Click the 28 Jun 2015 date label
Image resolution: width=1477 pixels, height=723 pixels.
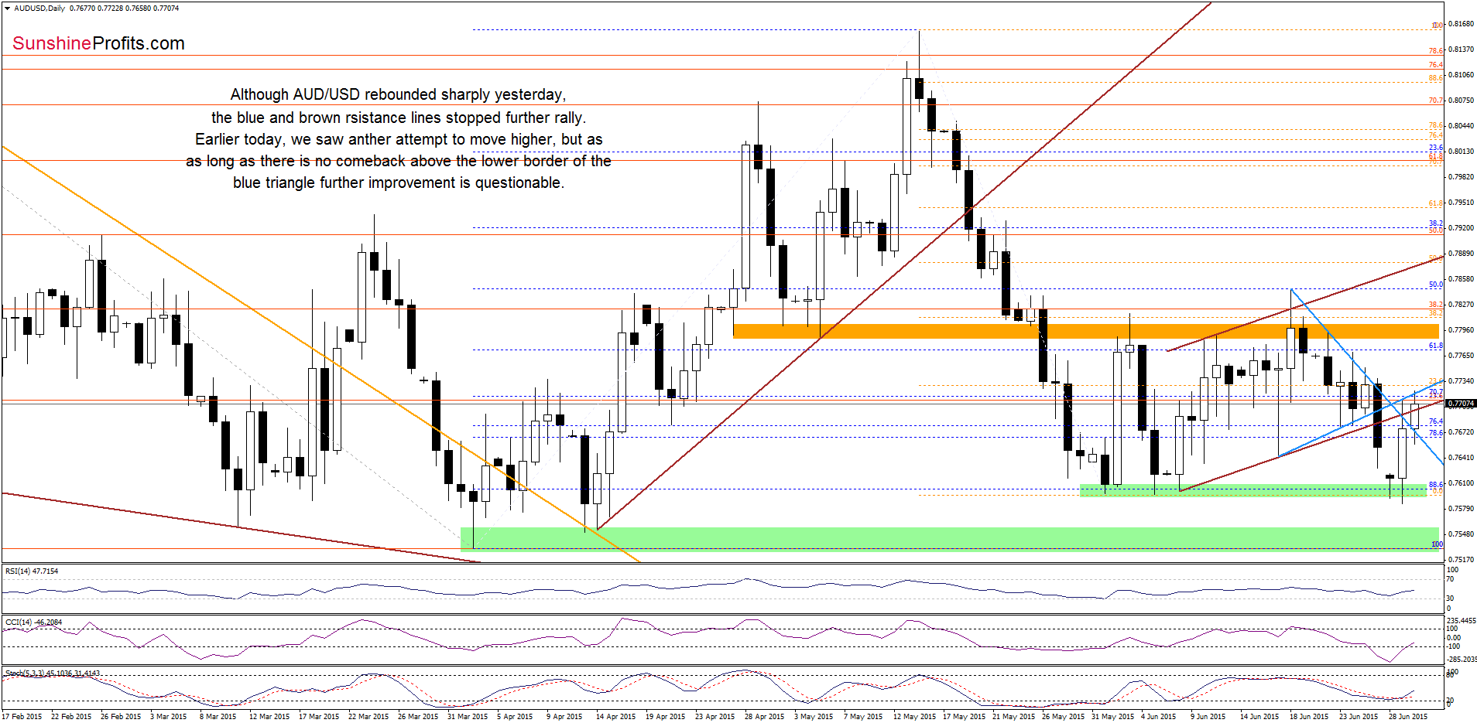coord(1408,716)
